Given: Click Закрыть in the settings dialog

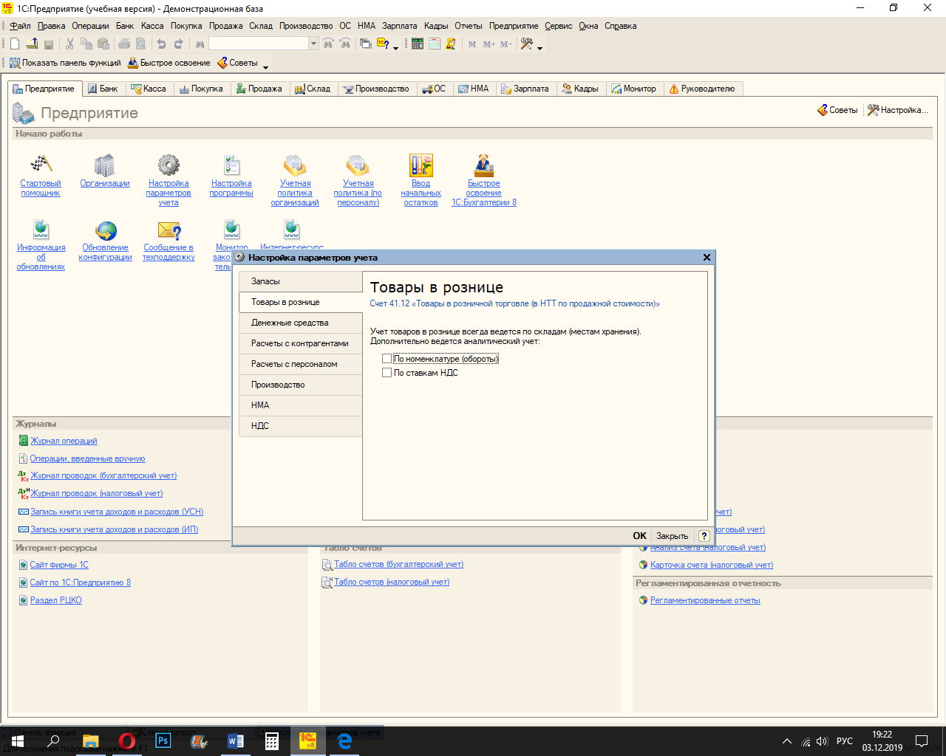Looking at the screenshot, I should [x=672, y=536].
